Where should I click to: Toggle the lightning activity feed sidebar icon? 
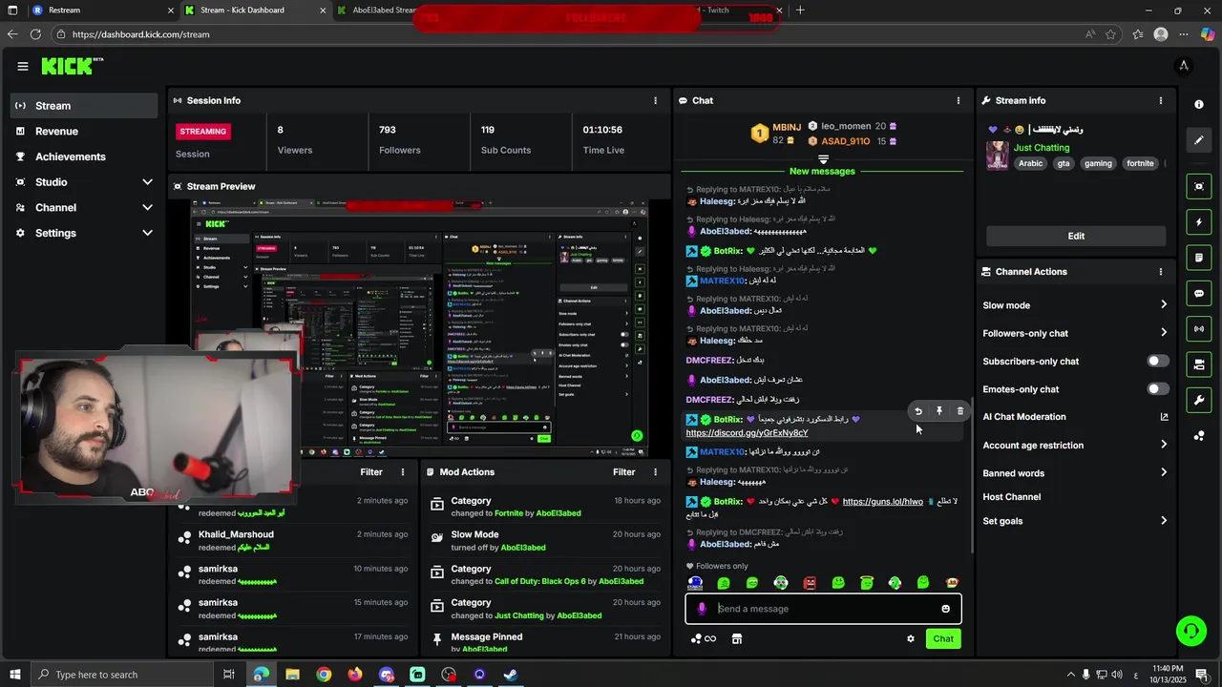tap(1199, 222)
